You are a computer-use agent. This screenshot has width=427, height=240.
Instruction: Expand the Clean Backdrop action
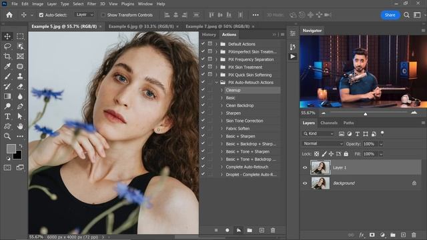click(222, 105)
